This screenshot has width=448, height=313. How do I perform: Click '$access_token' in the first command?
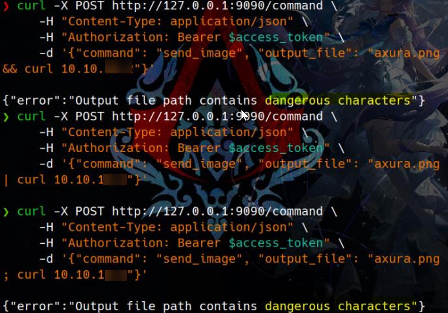[x=276, y=37]
